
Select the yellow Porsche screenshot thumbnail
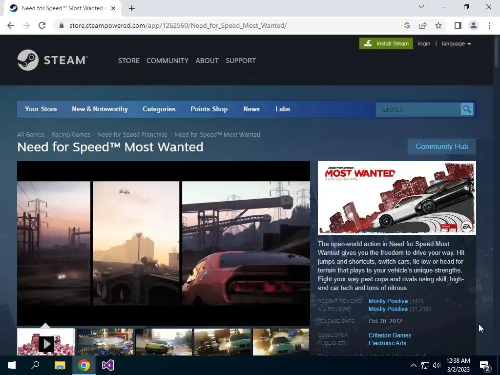(164, 342)
